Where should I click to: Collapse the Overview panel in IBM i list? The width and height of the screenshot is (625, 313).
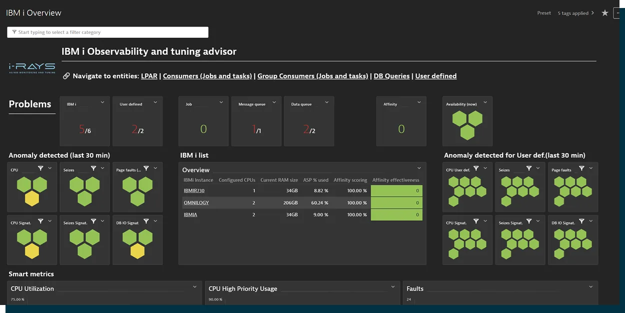420,168
